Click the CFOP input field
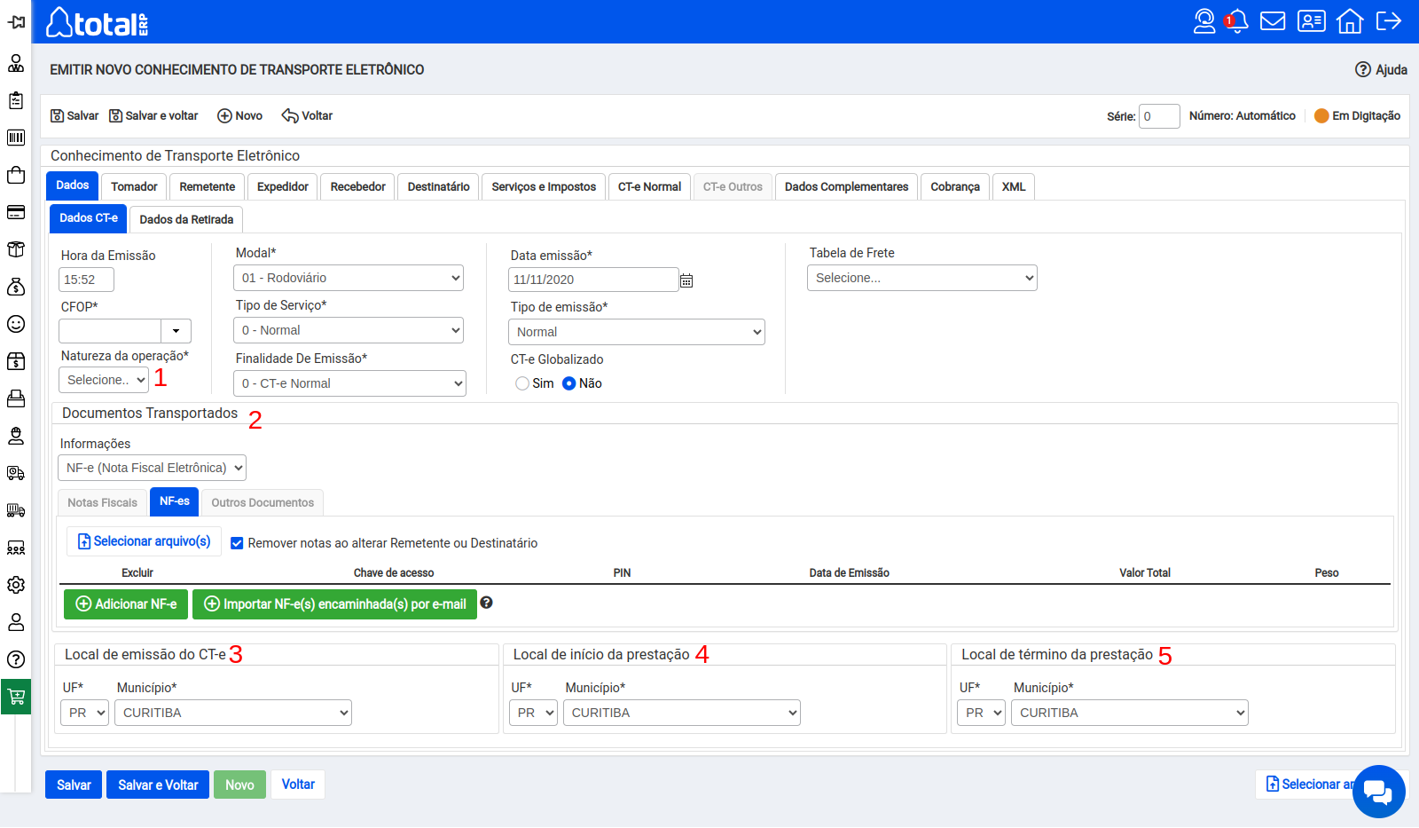The image size is (1419, 828). [x=110, y=331]
